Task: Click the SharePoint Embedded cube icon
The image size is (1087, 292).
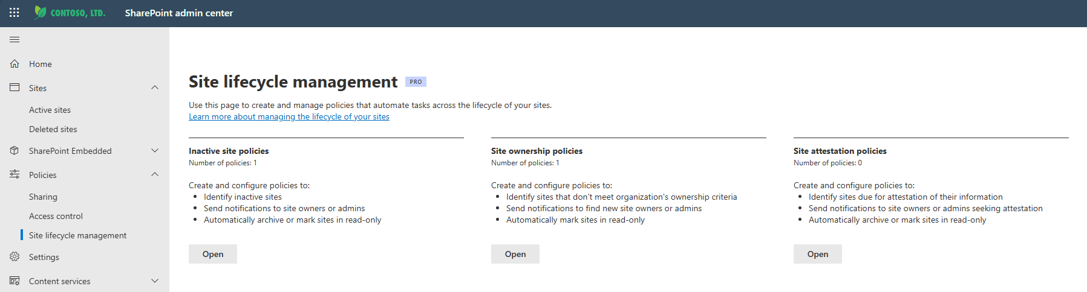Action: click(15, 150)
